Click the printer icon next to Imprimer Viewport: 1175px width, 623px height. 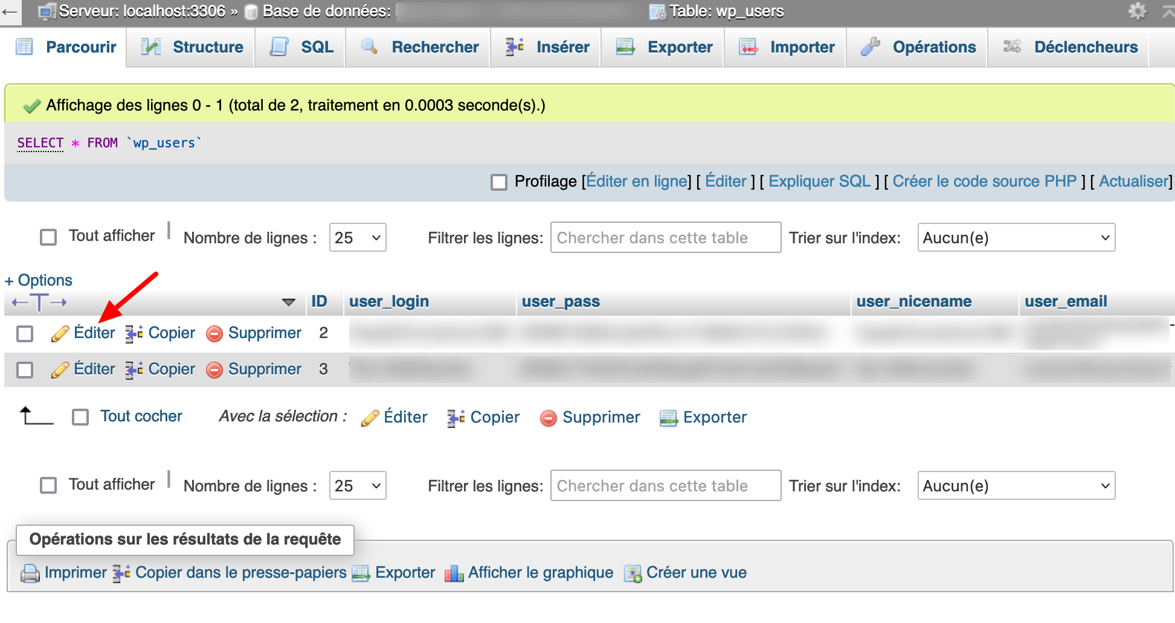(x=30, y=573)
